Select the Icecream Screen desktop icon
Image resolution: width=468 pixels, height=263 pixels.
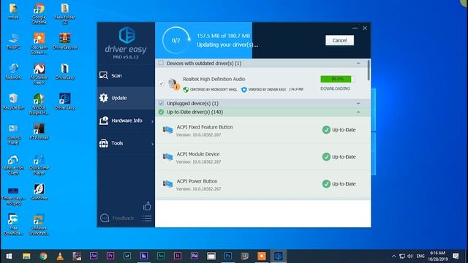point(39,44)
